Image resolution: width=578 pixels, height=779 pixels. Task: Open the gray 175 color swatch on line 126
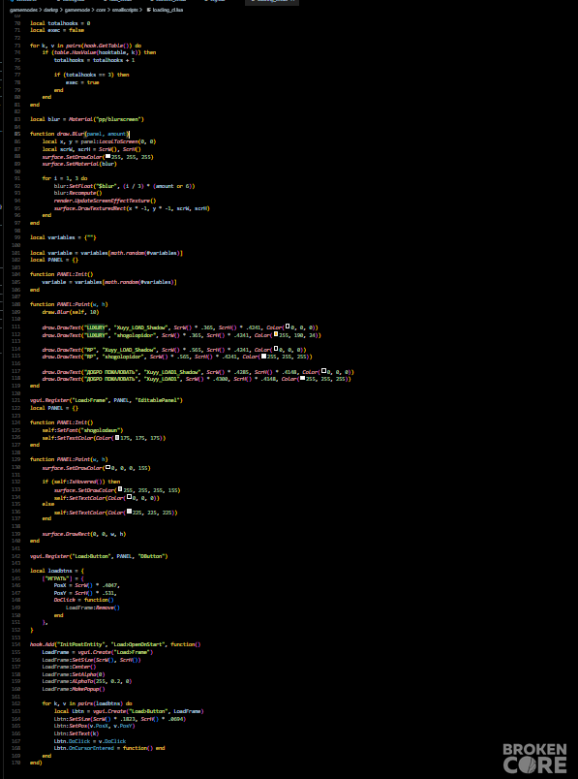point(117,438)
